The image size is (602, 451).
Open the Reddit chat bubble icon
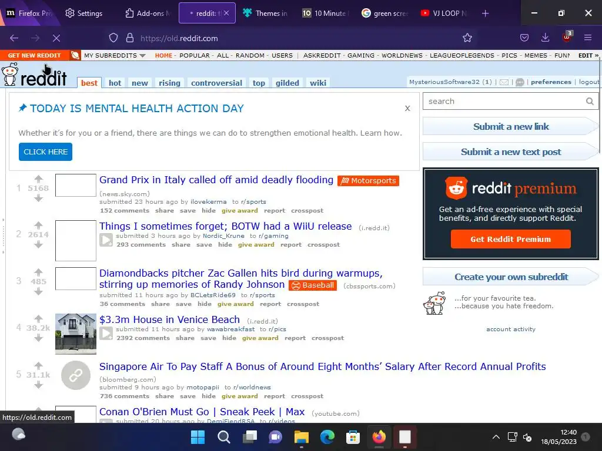(520, 82)
